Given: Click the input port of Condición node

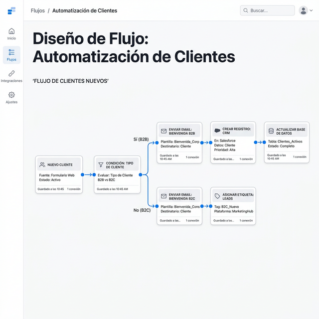Looking at the screenshot, I should tap(94, 175).
